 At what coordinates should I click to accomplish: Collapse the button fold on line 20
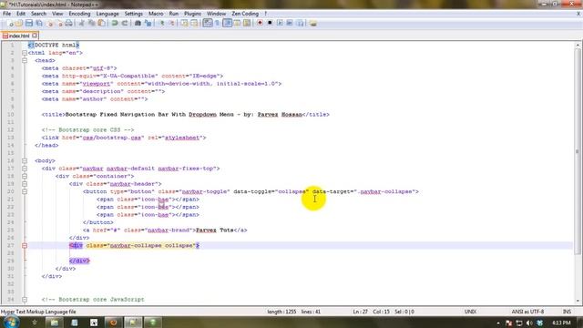tap(25, 191)
